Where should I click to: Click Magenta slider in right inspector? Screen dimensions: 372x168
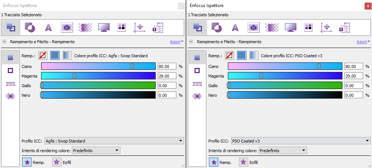pos(285,76)
